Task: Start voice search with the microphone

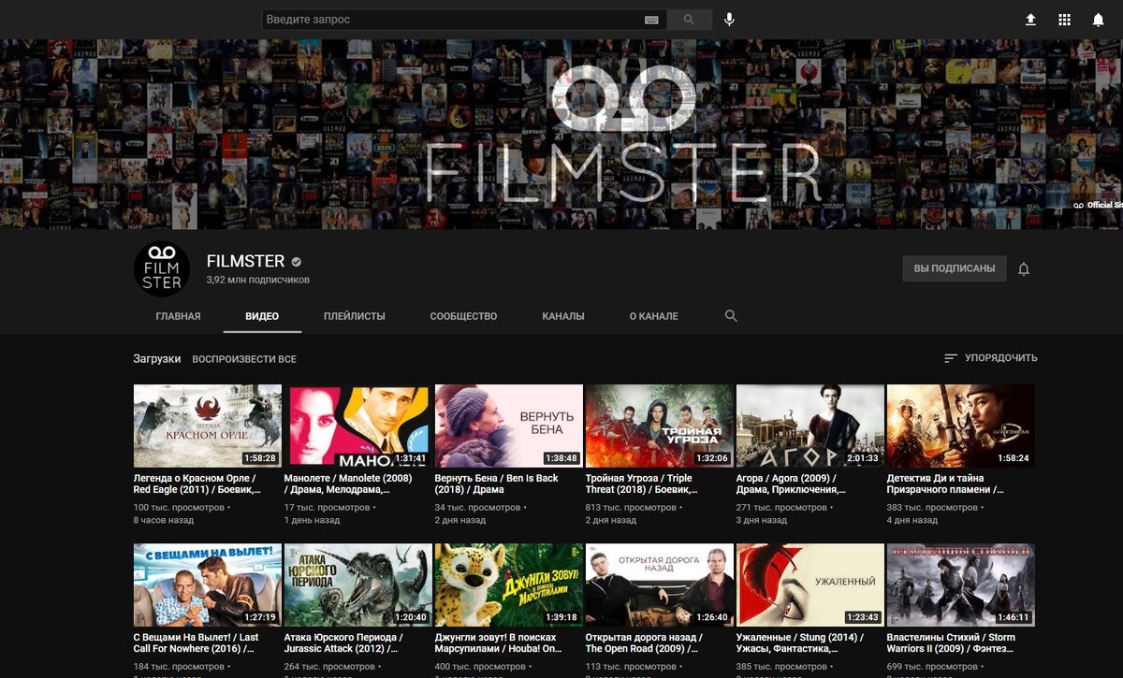Action: [x=729, y=20]
